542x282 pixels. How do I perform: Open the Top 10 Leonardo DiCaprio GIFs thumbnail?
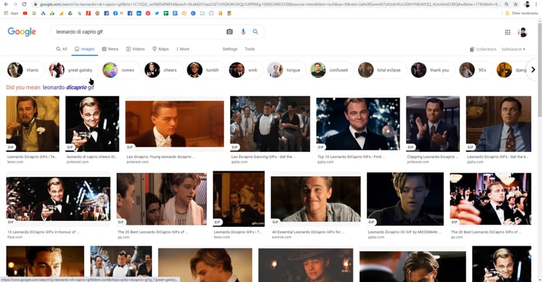click(x=358, y=124)
